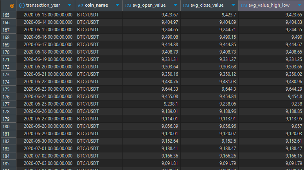
Task: Expand the avg_open_value column dropdown arrow
Action: point(175,5)
